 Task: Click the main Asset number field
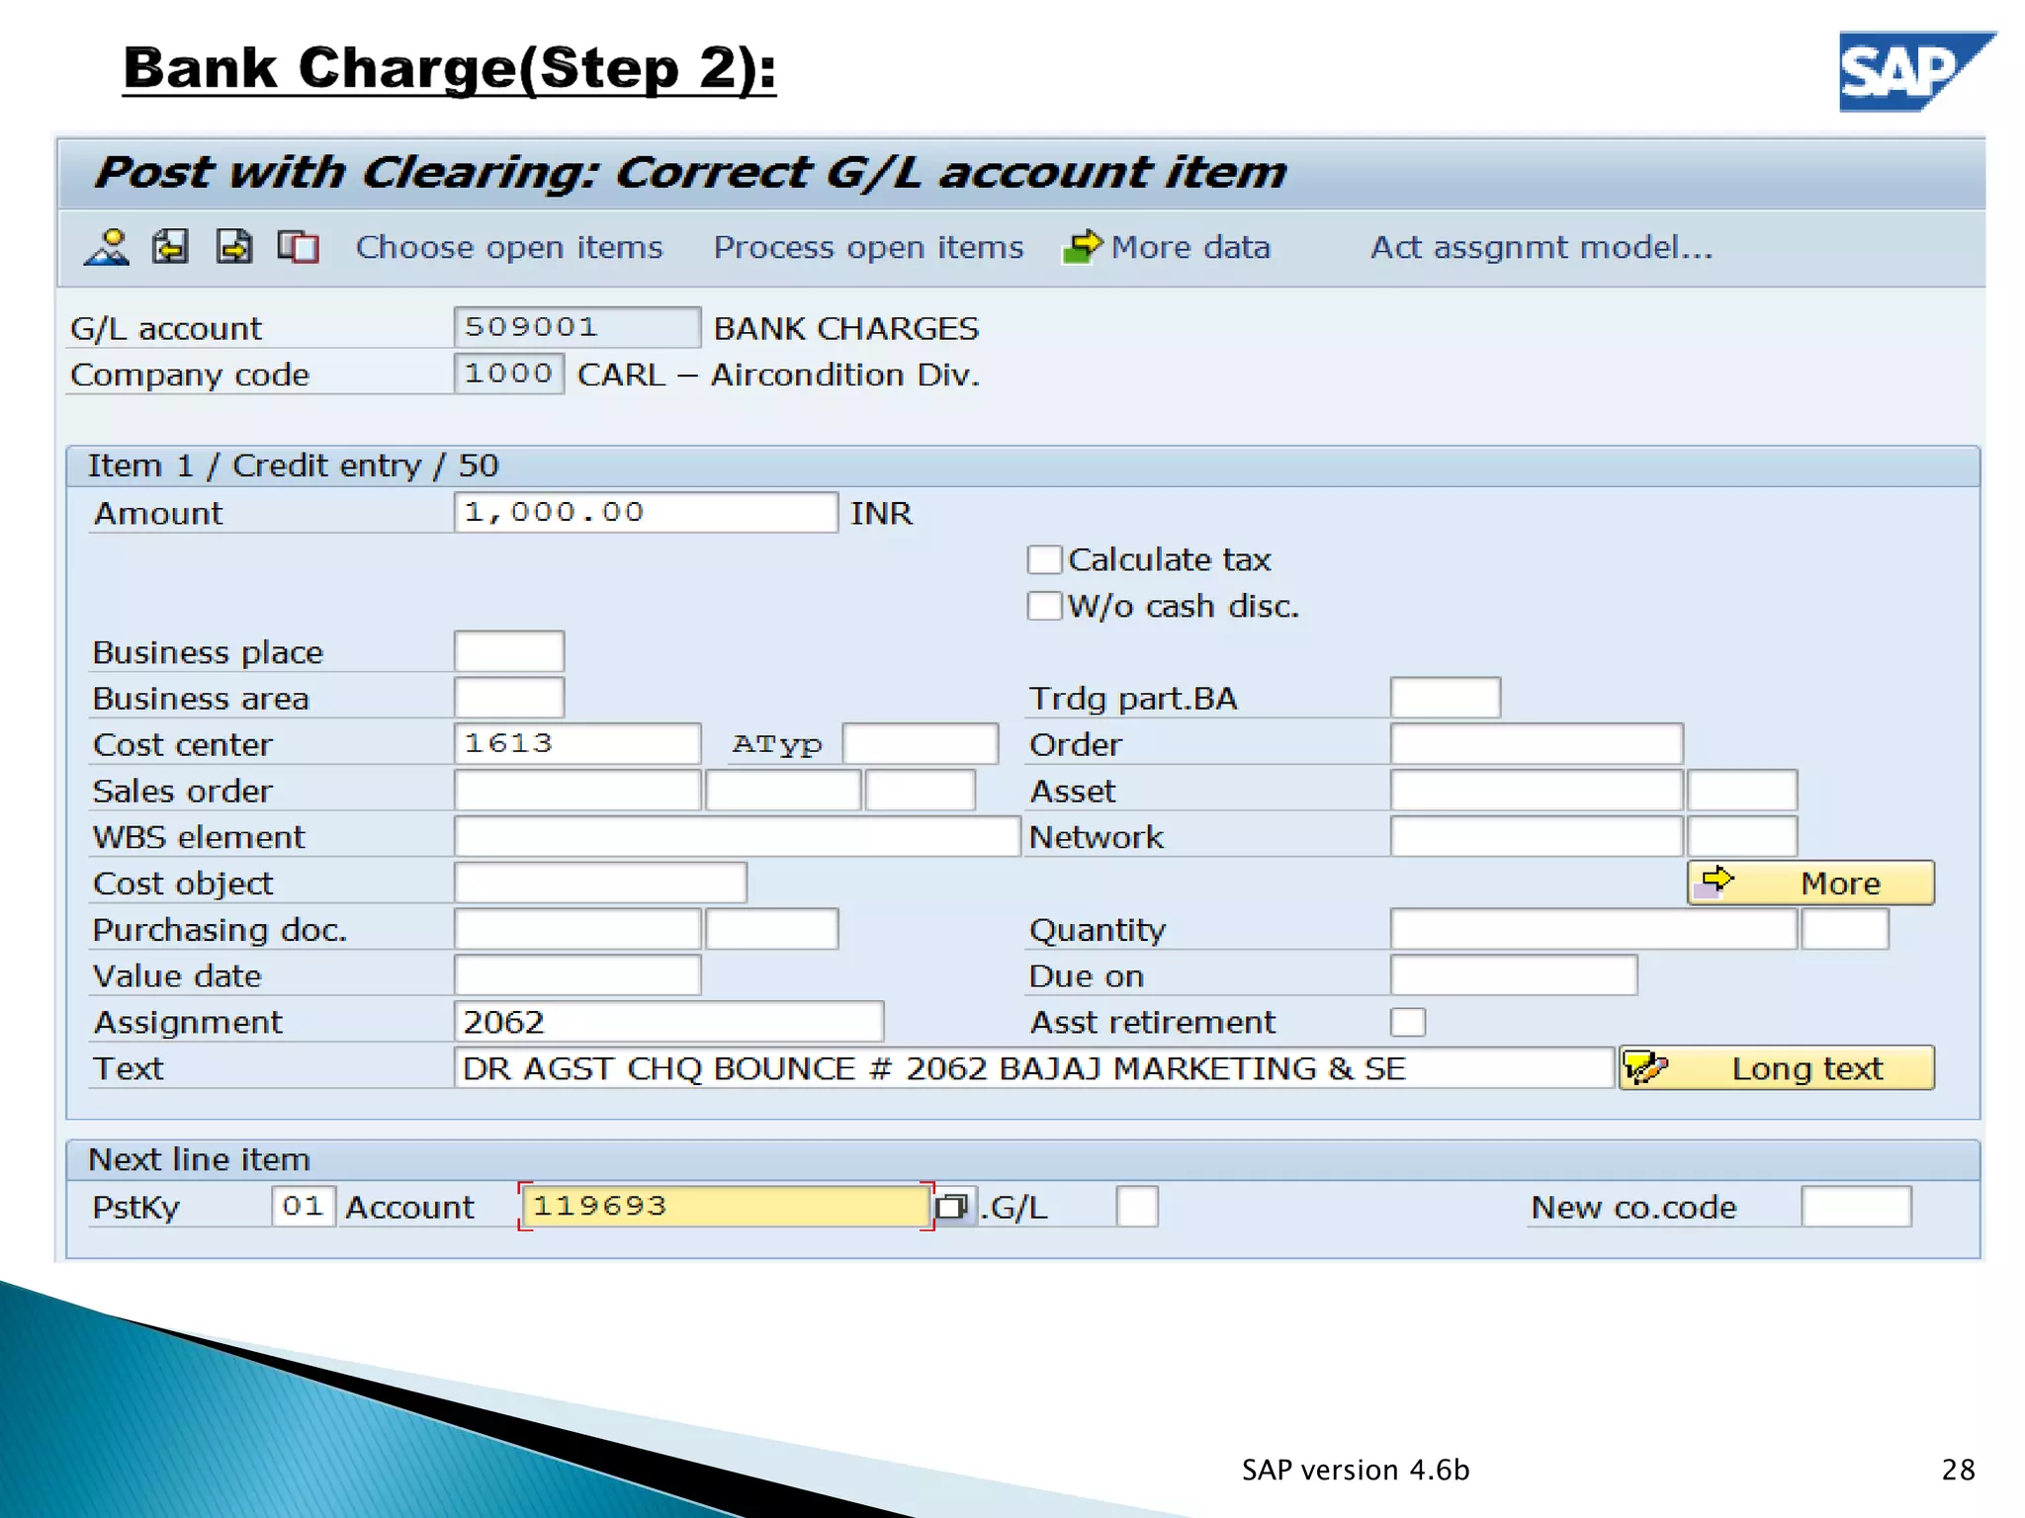[x=1537, y=791]
